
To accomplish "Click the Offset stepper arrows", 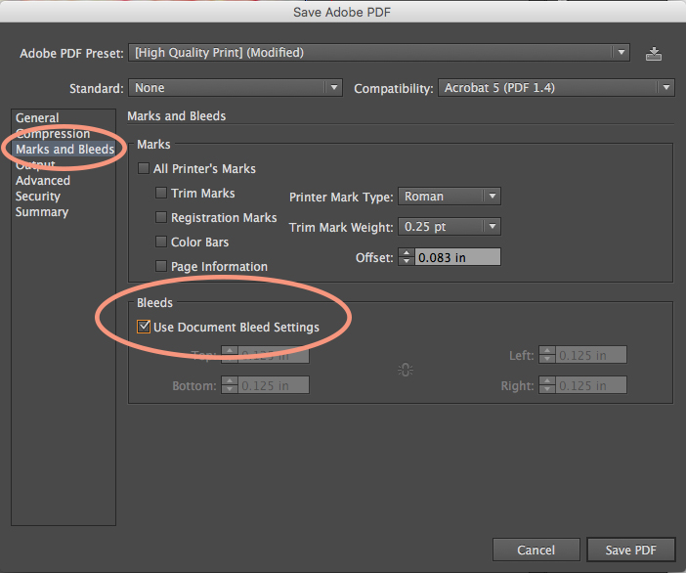I will (407, 257).
